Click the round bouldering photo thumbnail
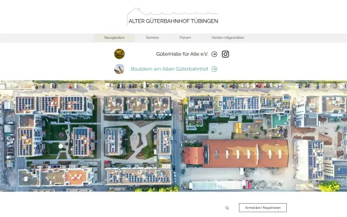 coord(119,69)
